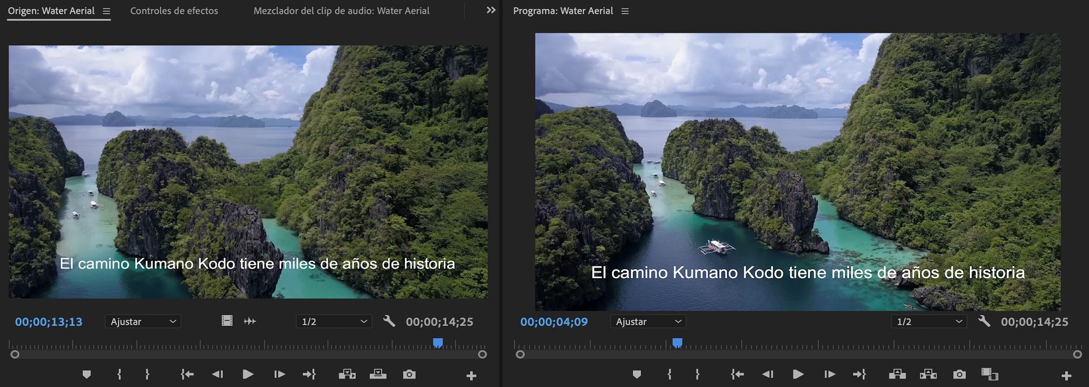Viewport: 1089px width, 387px height.
Task: Click the Insert edit icon in Source monitor
Action: [347, 375]
